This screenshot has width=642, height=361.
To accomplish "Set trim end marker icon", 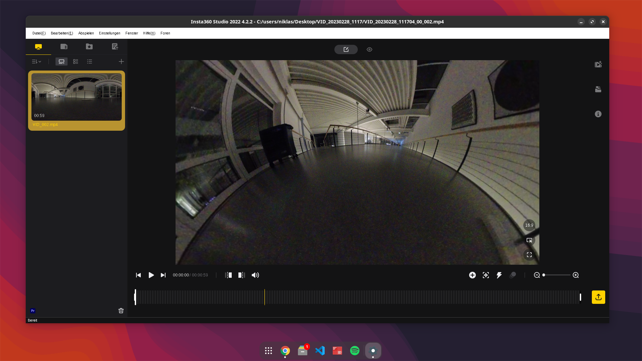I will (241, 275).
